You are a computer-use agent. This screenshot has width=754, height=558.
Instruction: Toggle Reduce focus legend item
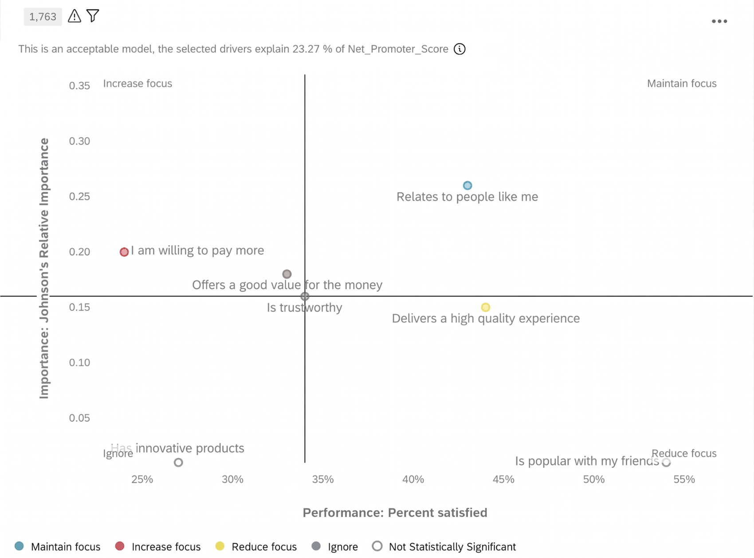click(x=256, y=546)
